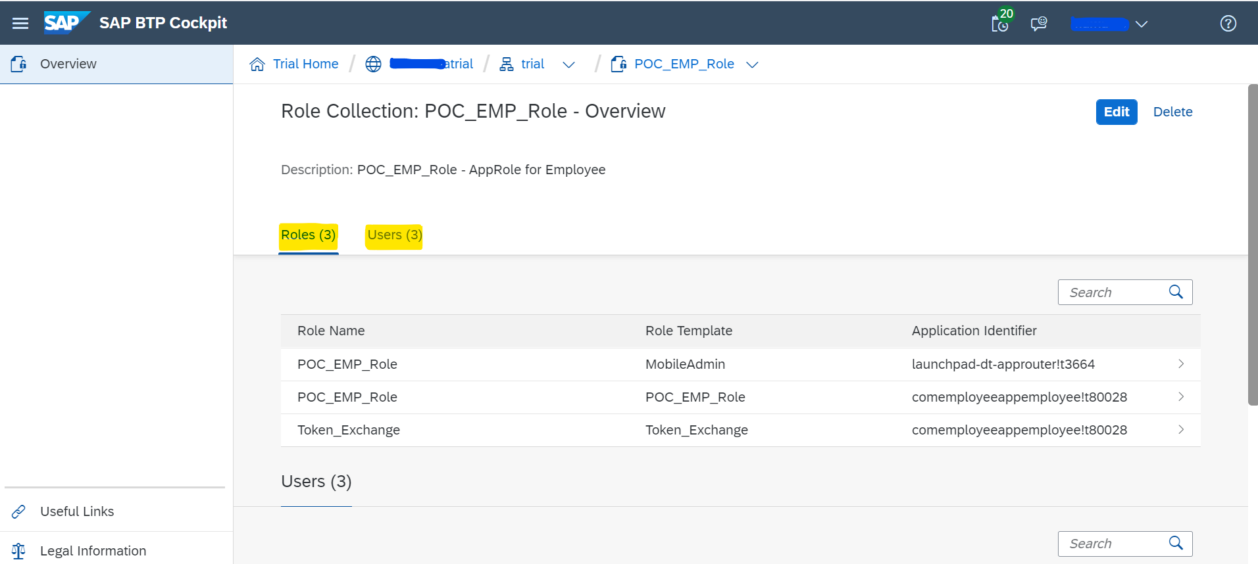Click the Role Template column header
The width and height of the screenshot is (1258, 564).
[689, 331]
